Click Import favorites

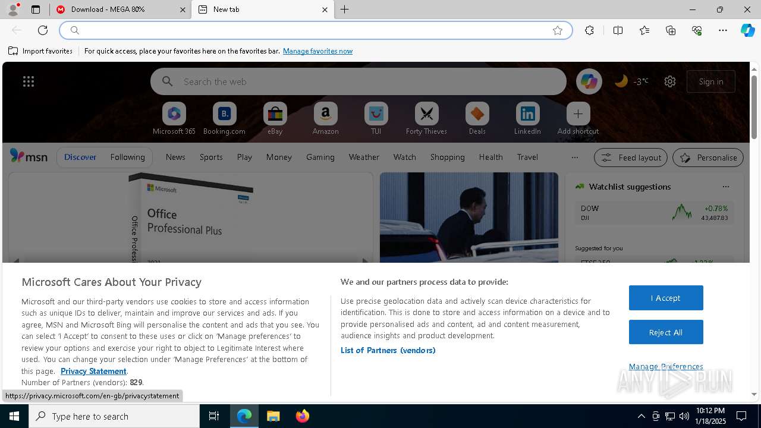click(40, 51)
